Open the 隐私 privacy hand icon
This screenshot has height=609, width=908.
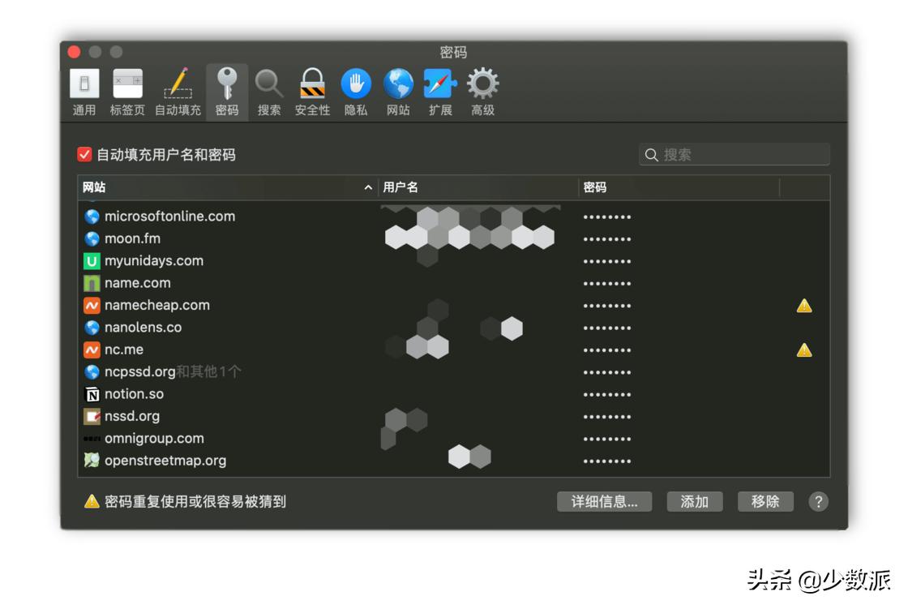(x=355, y=89)
